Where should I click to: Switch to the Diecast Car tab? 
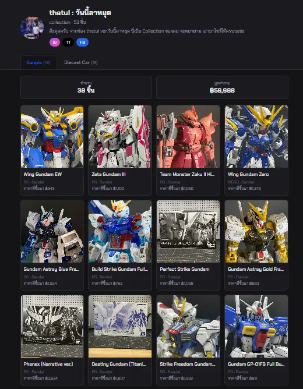point(81,62)
